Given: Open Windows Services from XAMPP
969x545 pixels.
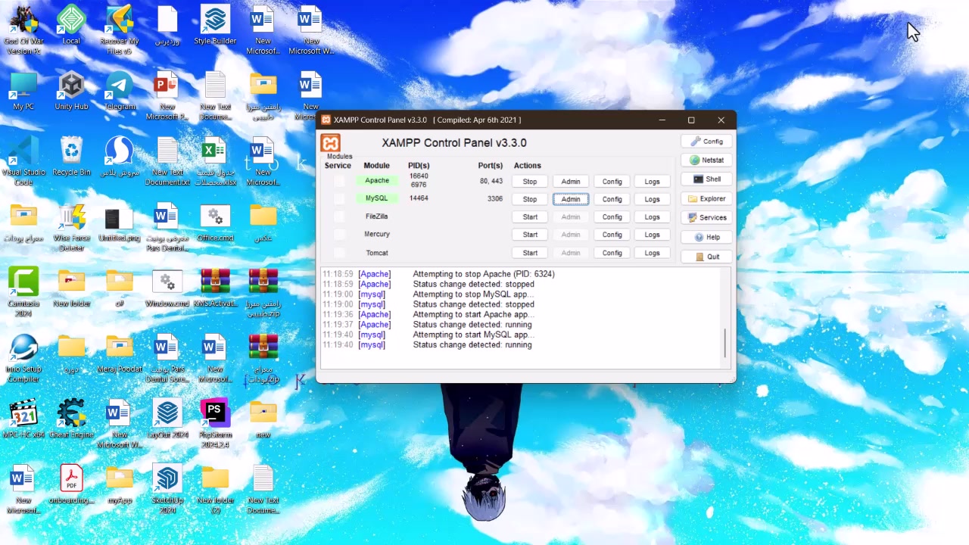Looking at the screenshot, I should coord(706,218).
